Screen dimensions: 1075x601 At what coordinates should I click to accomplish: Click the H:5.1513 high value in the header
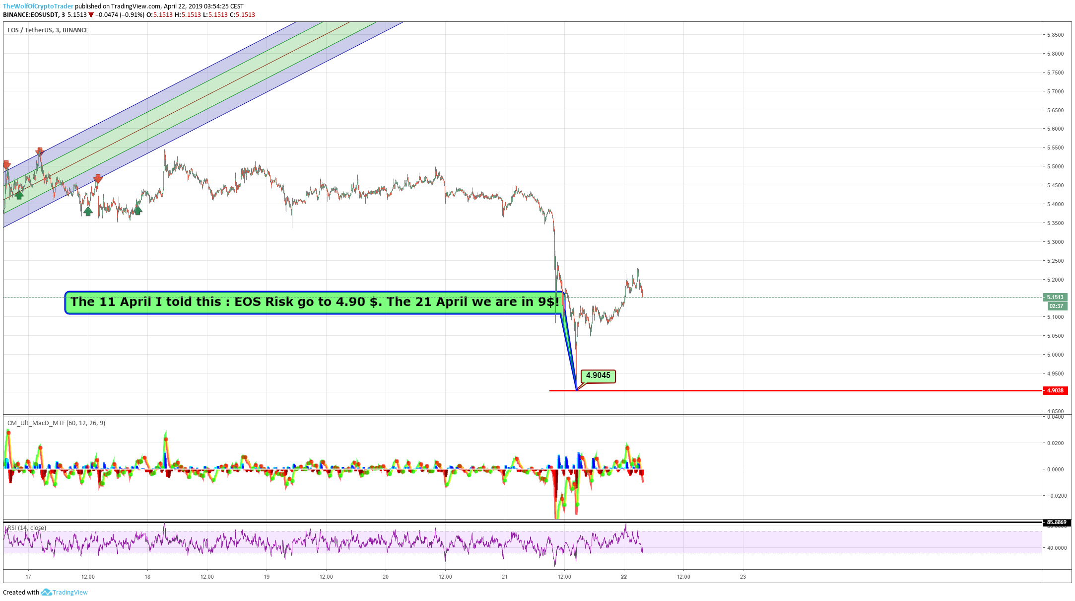pyautogui.click(x=188, y=15)
